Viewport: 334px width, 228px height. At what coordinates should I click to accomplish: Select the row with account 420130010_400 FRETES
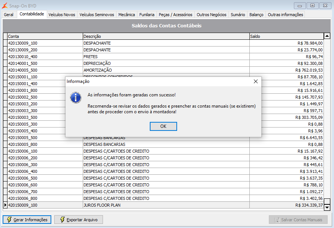point(163,57)
